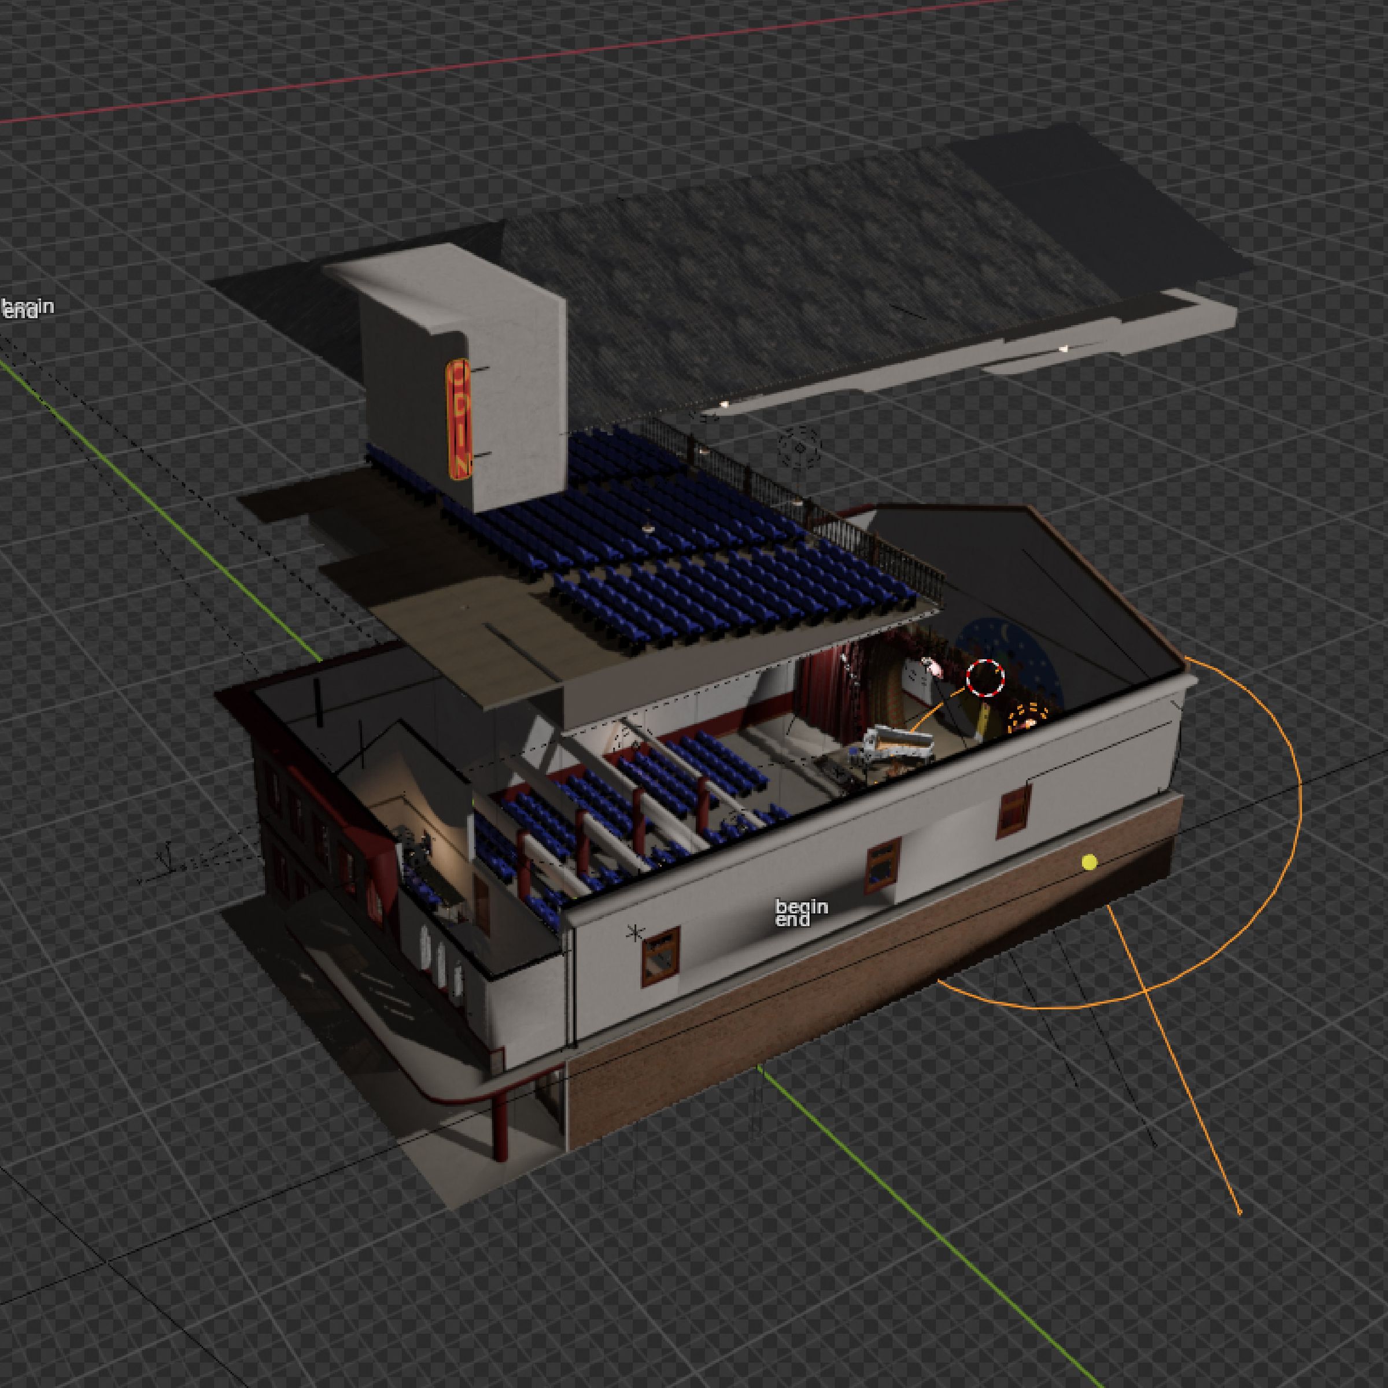Select the grand piano on the stage

pyautogui.click(x=898, y=744)
